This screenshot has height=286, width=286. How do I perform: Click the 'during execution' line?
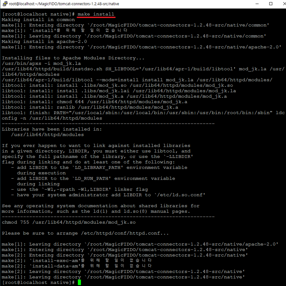41,173
